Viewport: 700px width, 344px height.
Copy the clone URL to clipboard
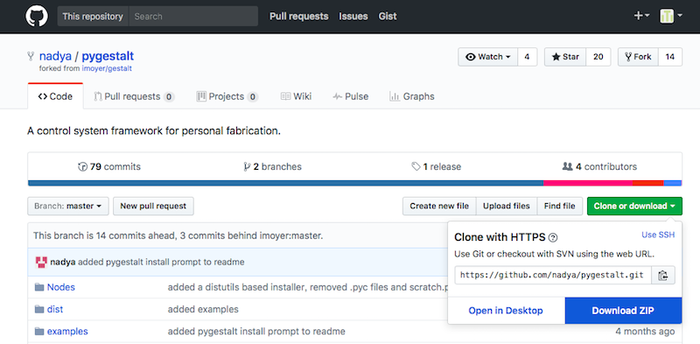[x=663, y=275]
